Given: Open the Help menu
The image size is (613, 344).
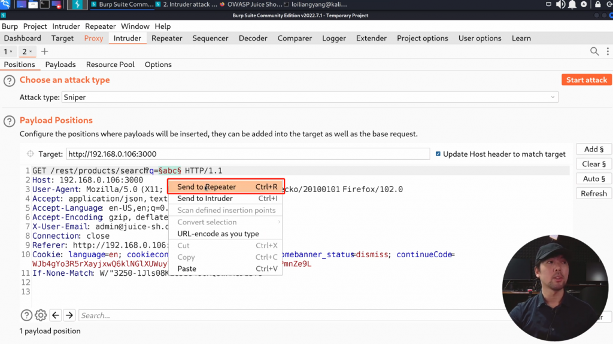Looking at the screenshot, I should 163,26.
